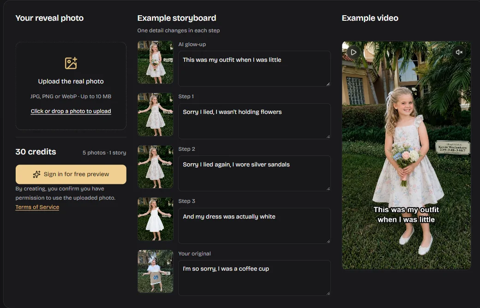Click the 'Step 3' label
Image resolution: width=480 pixels, height=308 pixels.
click(187, 201)
